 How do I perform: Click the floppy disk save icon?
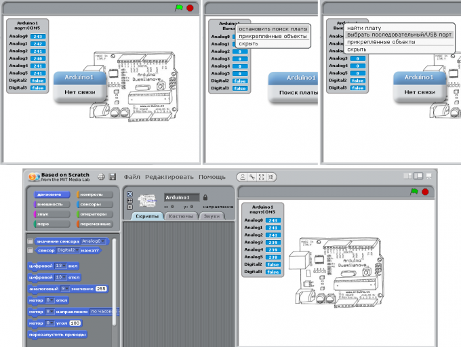click(x=113, y=177)
